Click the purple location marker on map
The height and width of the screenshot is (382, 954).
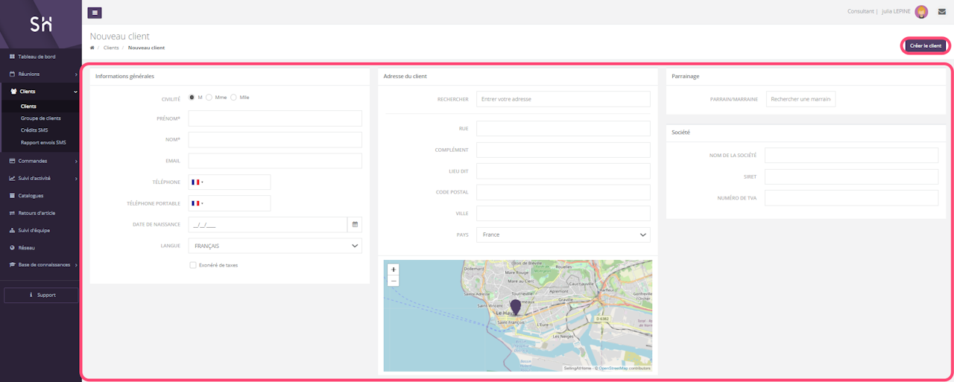[515, 308]
